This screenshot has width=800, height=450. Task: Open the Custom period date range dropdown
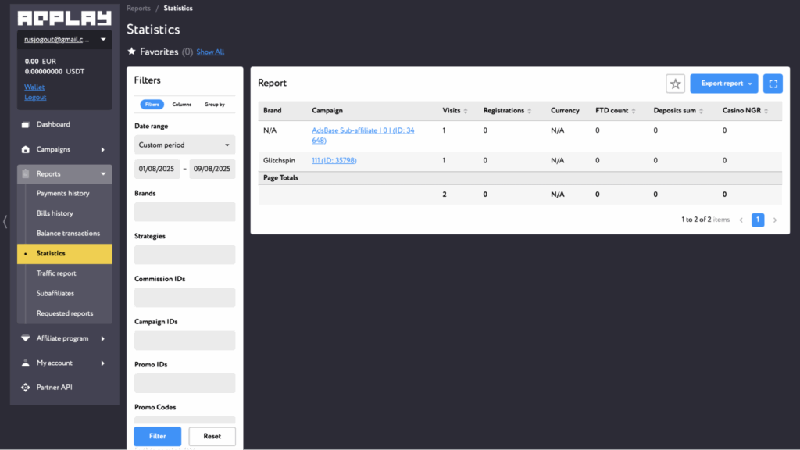coord(184,145)
